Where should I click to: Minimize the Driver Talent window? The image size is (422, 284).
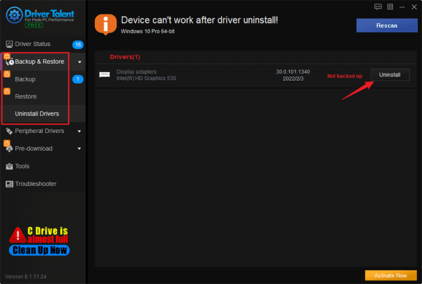click(402, 7)
